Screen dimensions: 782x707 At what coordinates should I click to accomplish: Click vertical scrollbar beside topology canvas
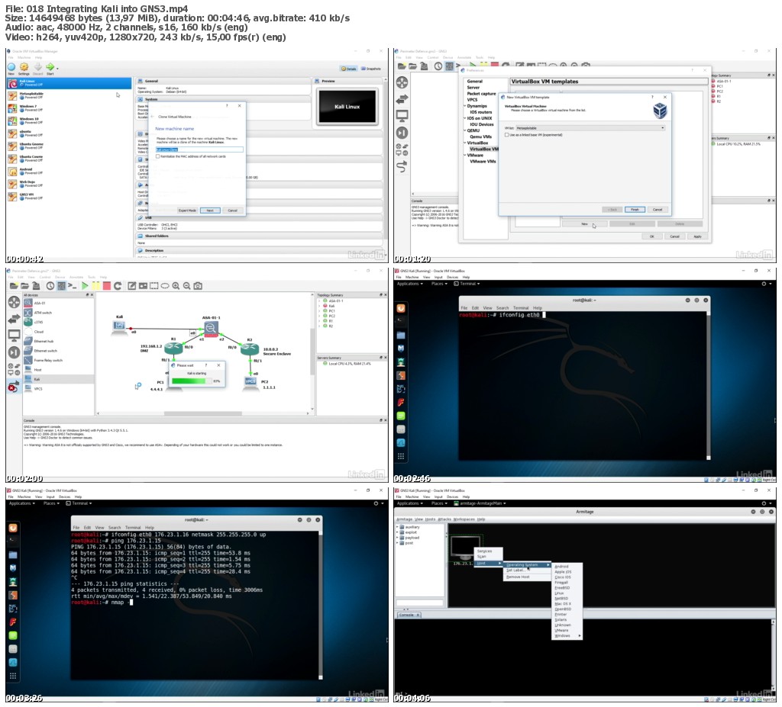(312, 350)
